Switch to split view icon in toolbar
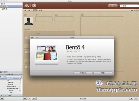This screenshot has width=139, height=101. [x=29, y=10]
